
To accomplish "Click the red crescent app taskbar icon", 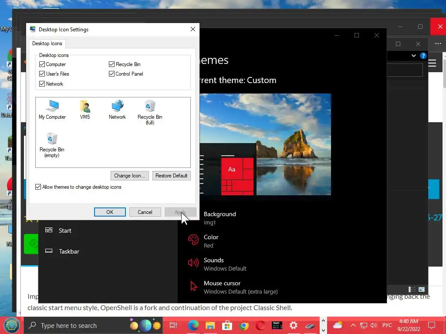I will pos(260,325).
